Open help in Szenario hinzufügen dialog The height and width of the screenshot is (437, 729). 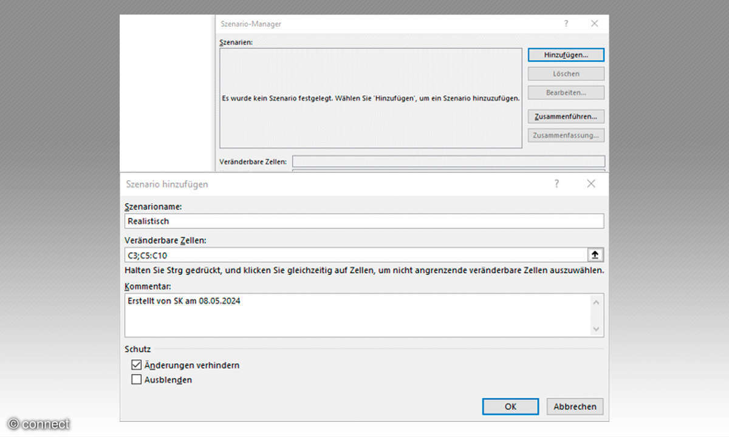pos(556,184)
